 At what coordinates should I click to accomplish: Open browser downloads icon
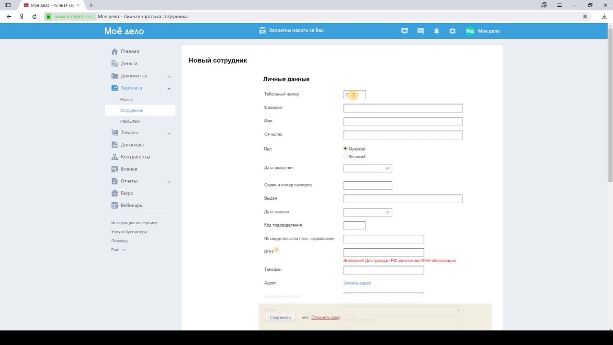(604, 16)
